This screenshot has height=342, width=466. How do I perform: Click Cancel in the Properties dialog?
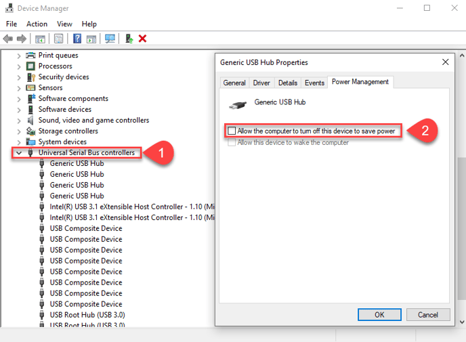click(x=428, y=315)
